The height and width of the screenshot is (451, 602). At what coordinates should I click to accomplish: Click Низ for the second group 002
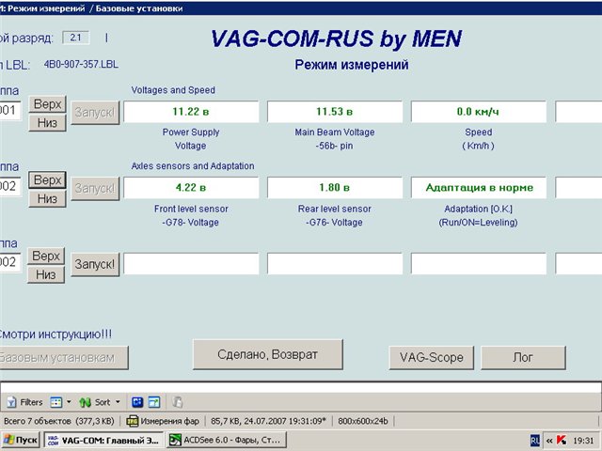pos(47,198)
